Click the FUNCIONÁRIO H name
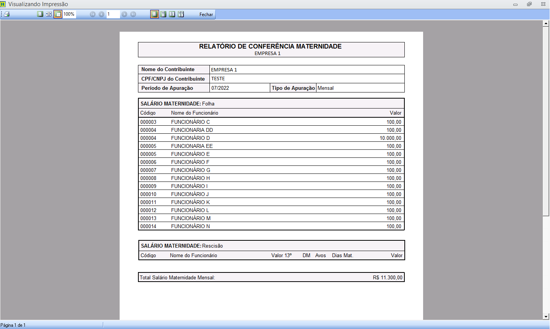550x329 pixels. coord(190,178)
